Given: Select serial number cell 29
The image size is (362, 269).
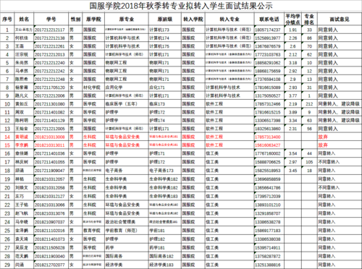Looking at the screenshot, I should click(7, 265).
